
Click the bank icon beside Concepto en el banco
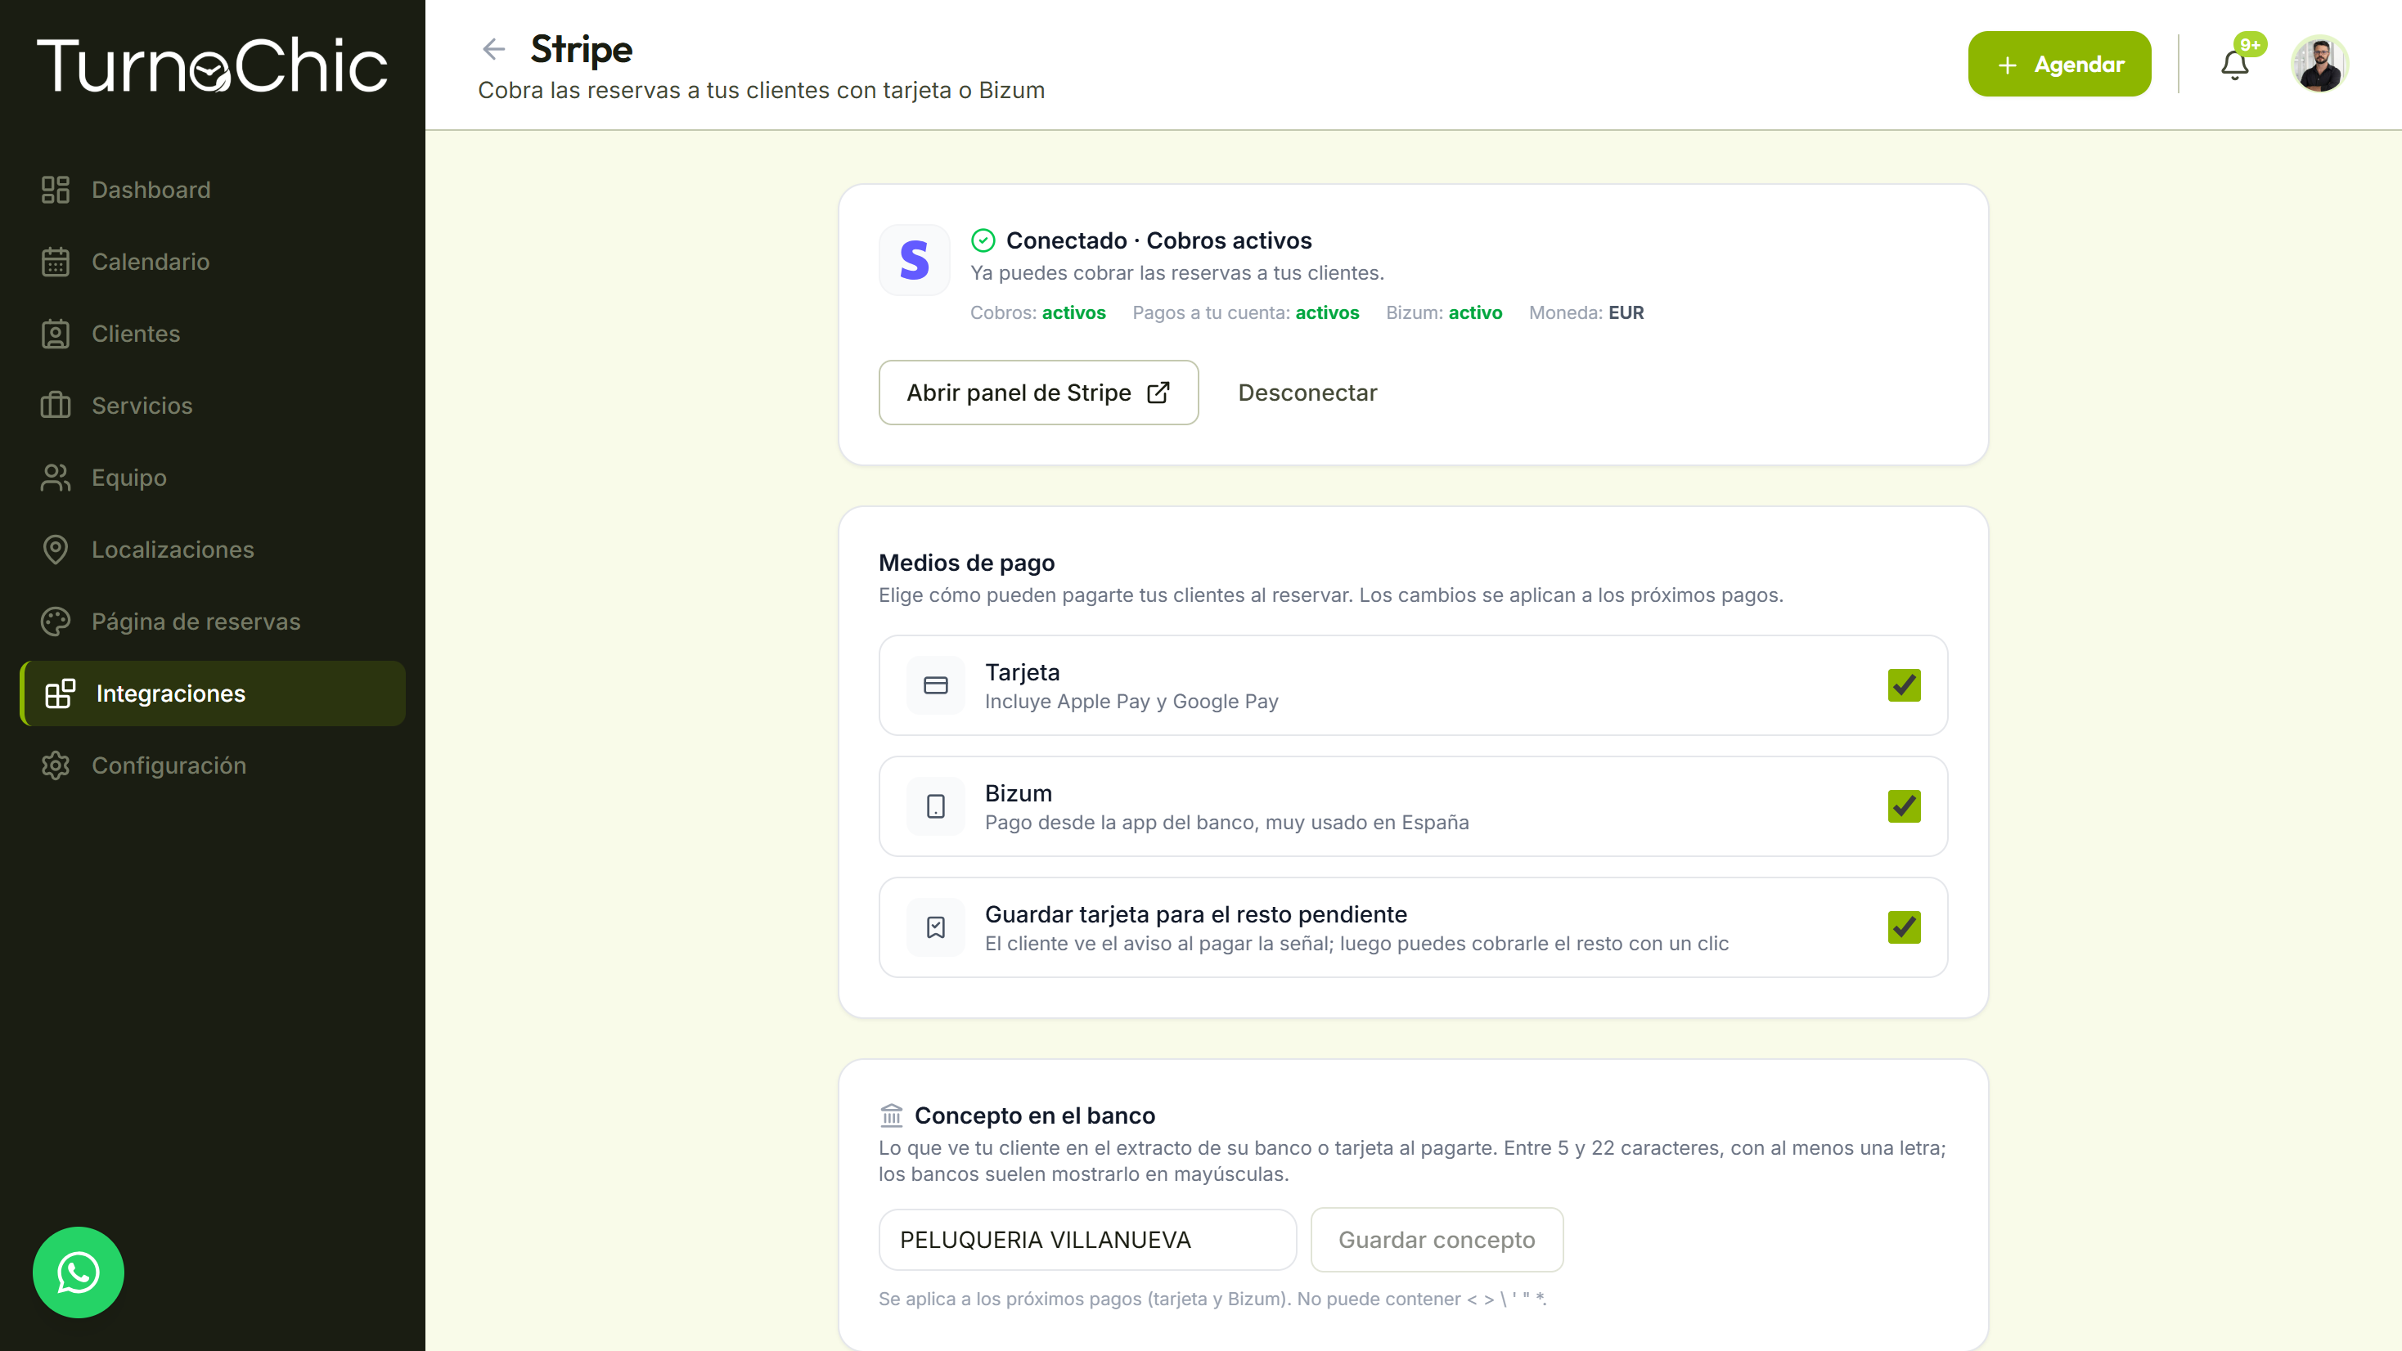[x=892, y=1115]
